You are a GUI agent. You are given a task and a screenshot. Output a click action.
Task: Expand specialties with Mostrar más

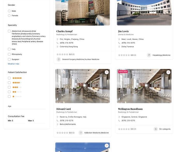[13, 64]
